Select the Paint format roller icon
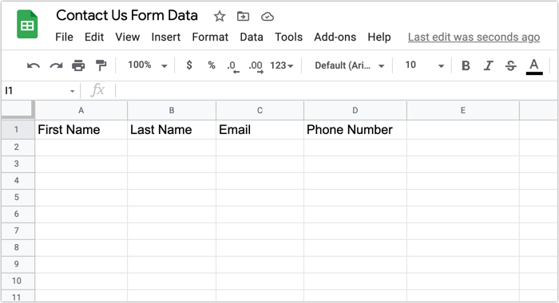559x303 pixels. click(x=101, y=65)
